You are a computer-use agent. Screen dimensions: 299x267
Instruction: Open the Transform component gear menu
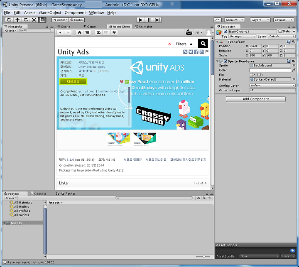click(294, 42)
